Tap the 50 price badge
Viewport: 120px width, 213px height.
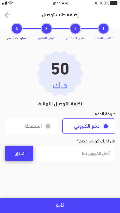[60, 73]
